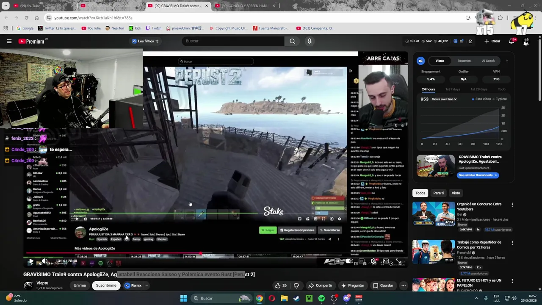
Task: Switch to the Vistas tab
Action: coord(440,61)
